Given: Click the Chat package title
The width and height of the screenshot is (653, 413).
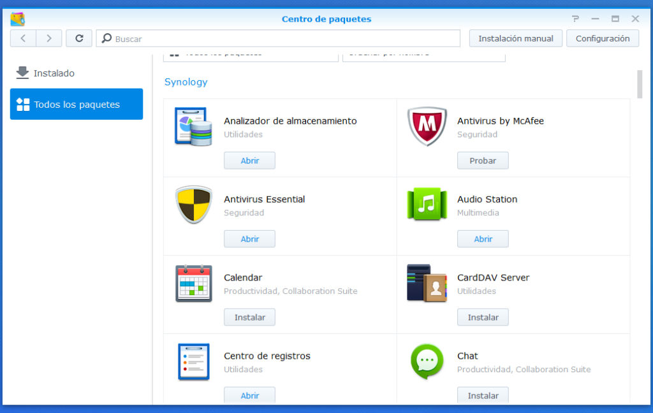Looking at the screenshot, I should (x=467, y=356).
